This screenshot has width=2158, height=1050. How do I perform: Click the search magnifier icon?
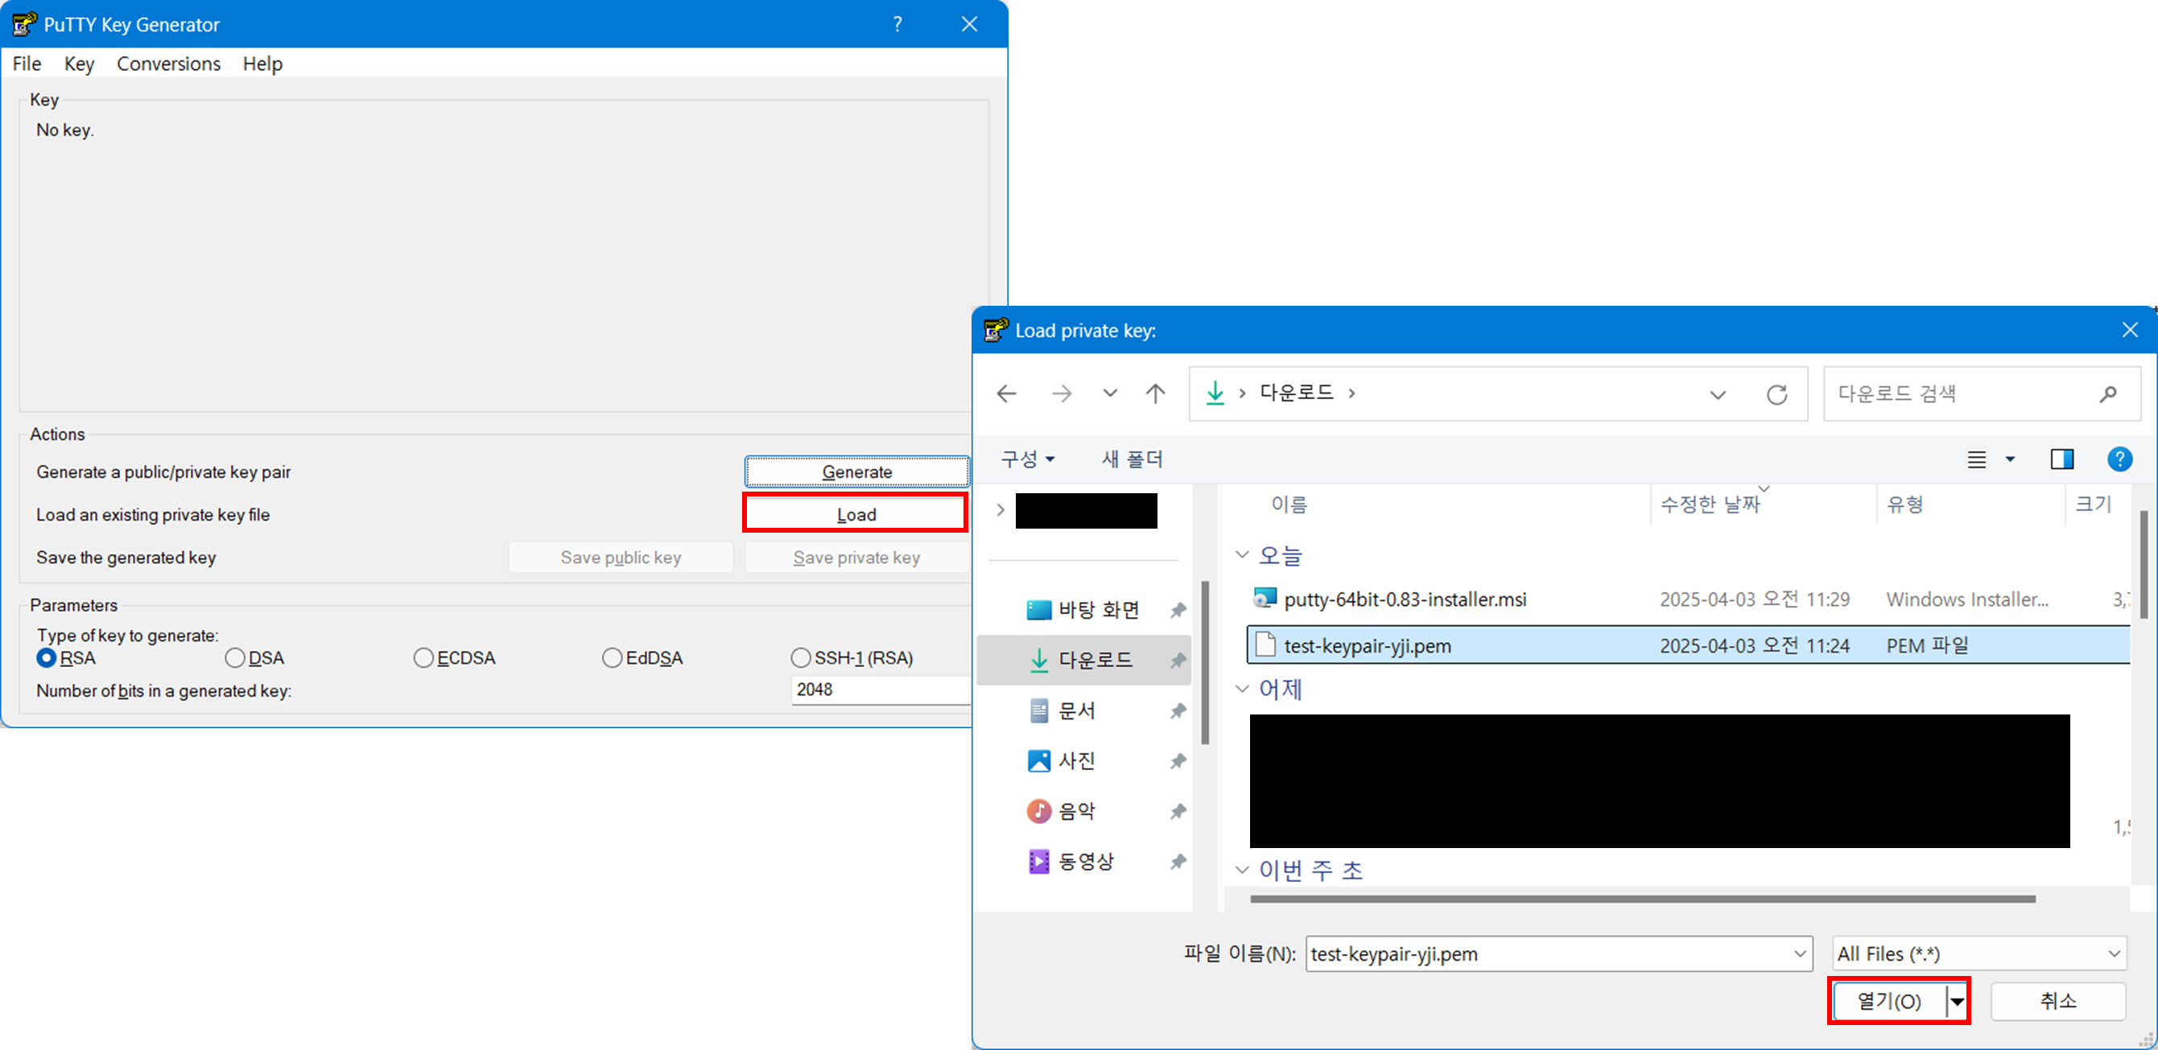point(2108,393)
